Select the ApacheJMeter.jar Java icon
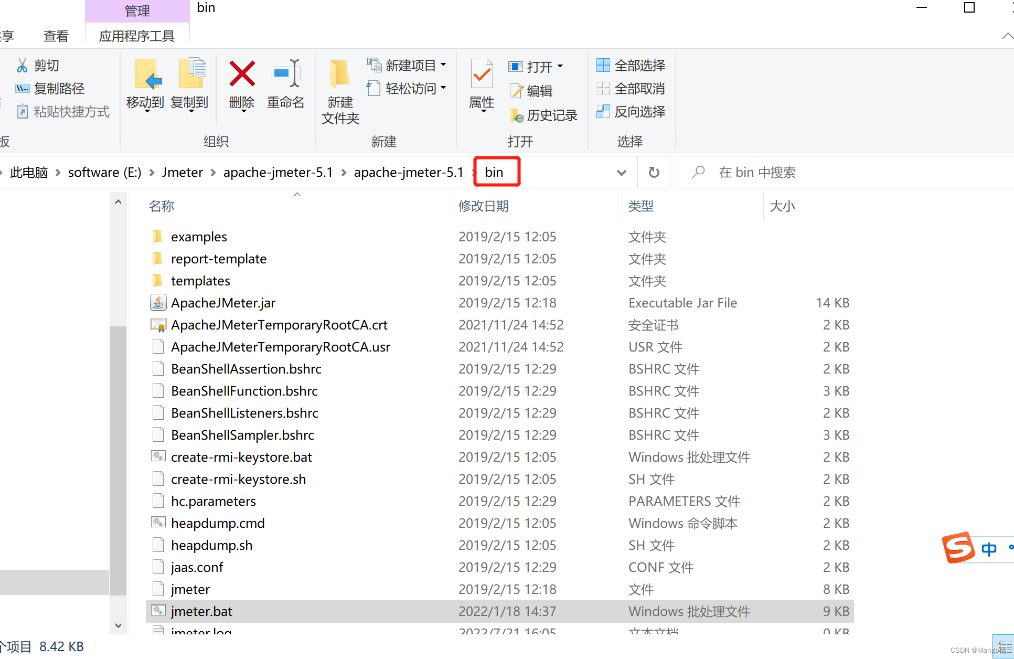 click(158, 303)
